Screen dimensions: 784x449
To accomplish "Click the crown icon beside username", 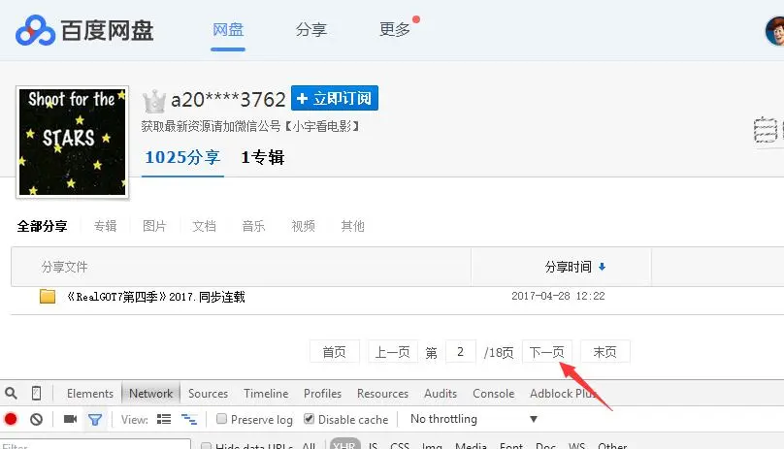I will click(154, 102).
